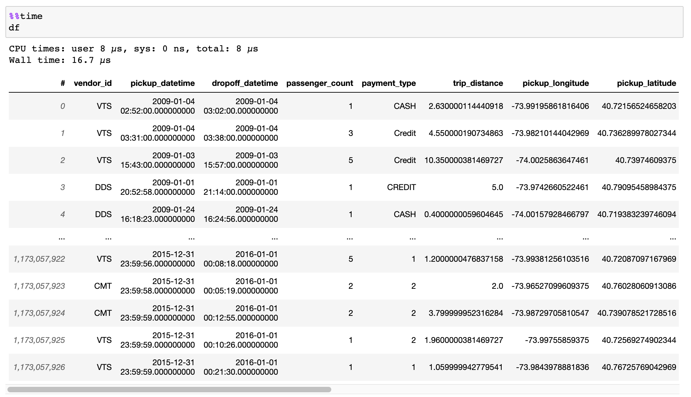Click the pickup_datetime column header
The width and height of the screenshot is (691, 397).
click(x=162, y=83)
